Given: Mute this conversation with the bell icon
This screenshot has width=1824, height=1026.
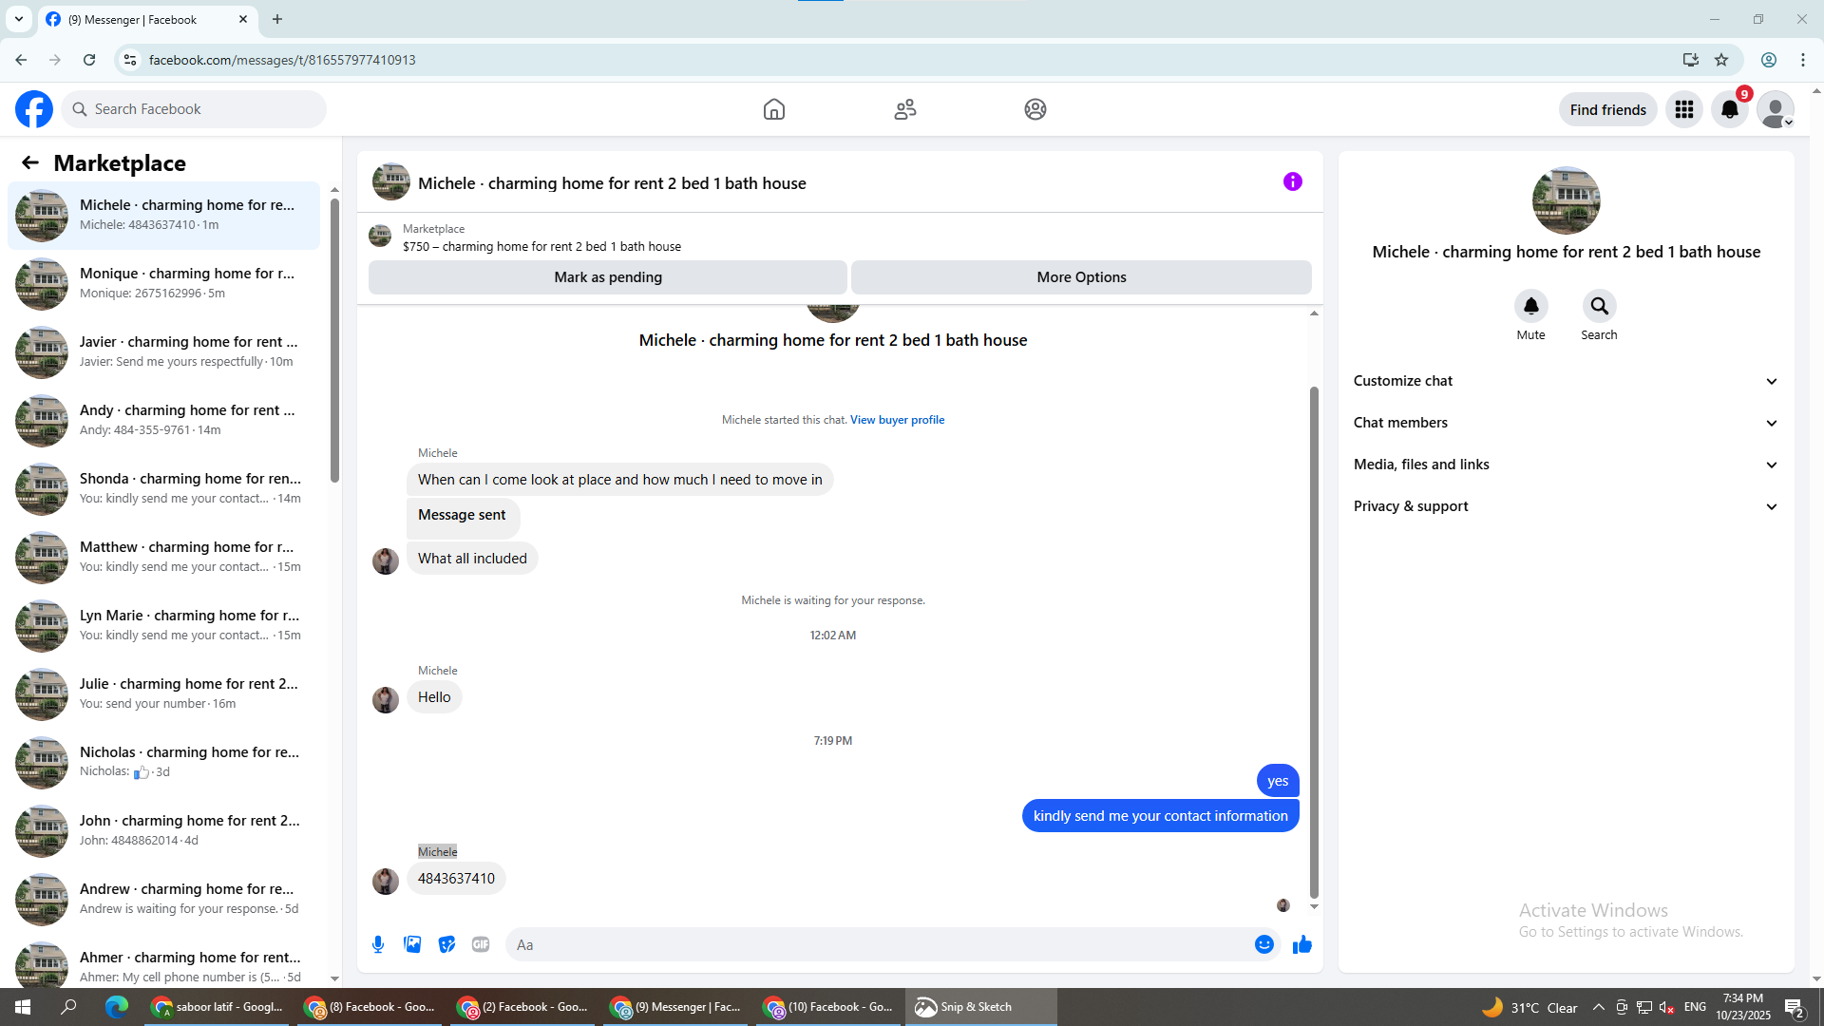Looking at the screenshot, I should [x=1530, y=306].
